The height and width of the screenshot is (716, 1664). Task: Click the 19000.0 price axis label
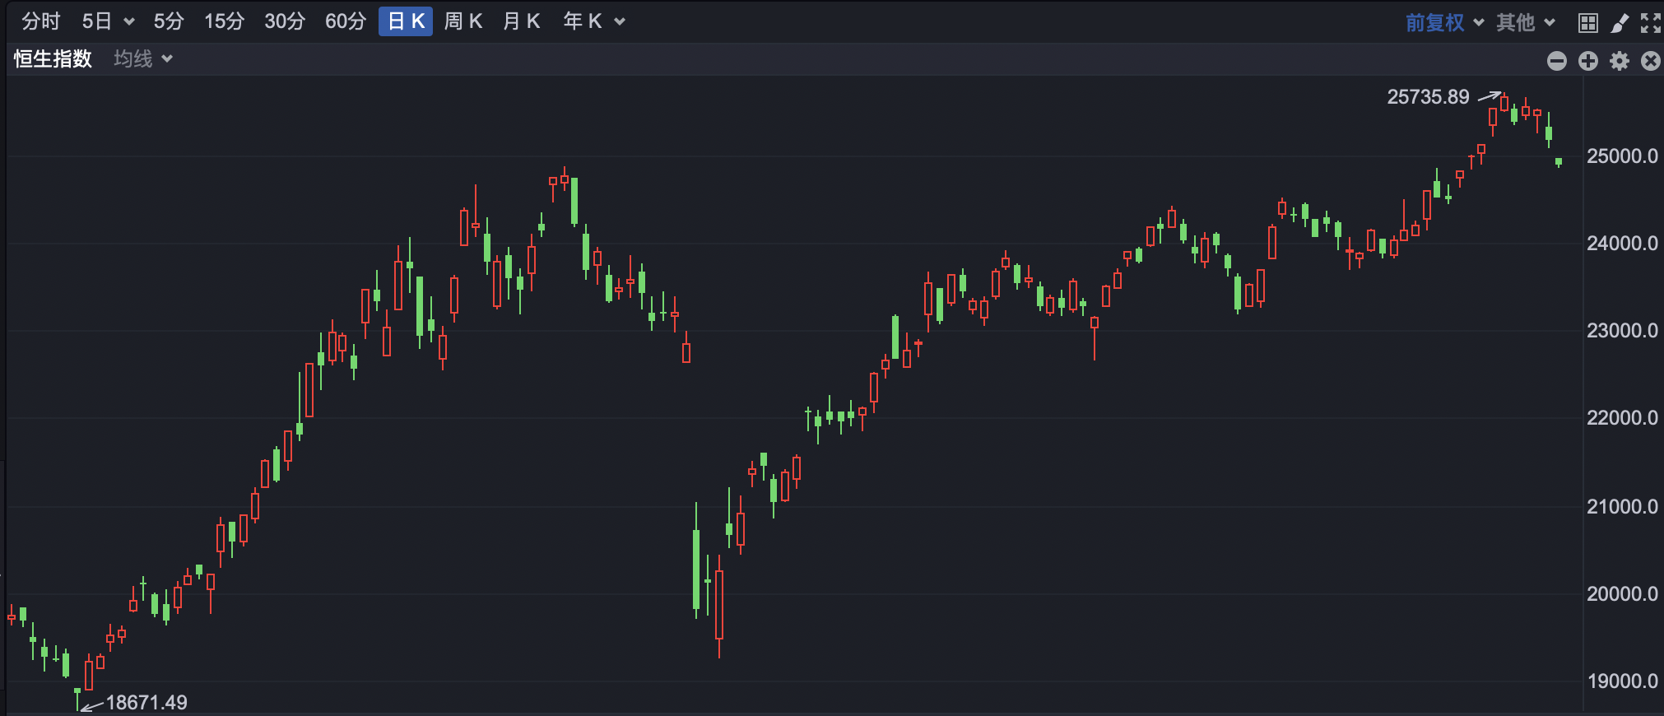(x=1622, y=681)
